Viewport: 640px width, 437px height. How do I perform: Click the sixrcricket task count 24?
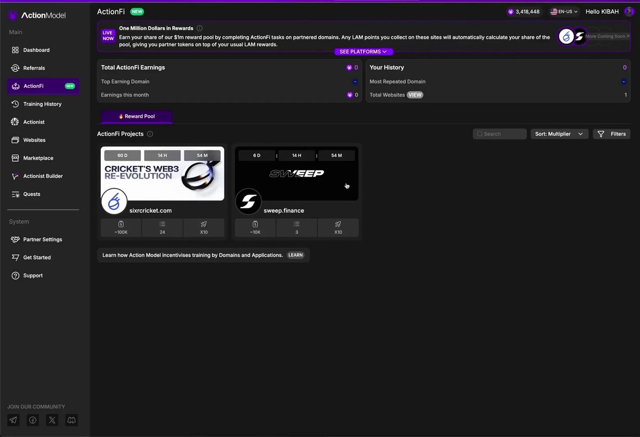(x=162, y=228)
